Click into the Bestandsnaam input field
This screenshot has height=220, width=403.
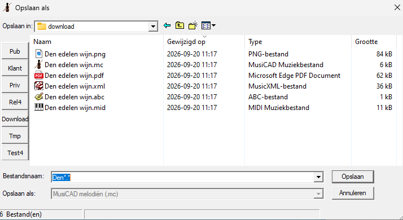tap(182, 177)
